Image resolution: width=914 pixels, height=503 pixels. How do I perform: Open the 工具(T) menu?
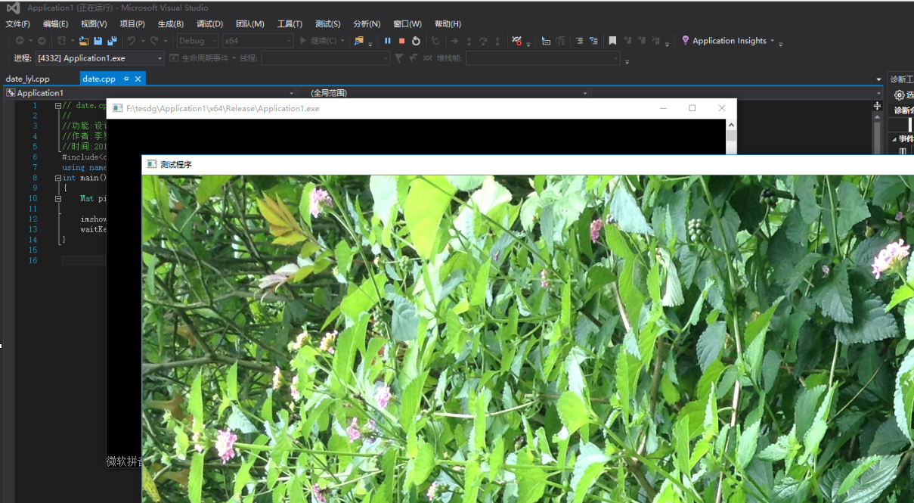(x=290, y=24)
